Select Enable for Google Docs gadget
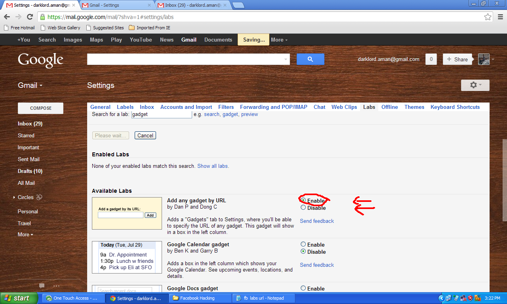507x304 pixels. (x=303, y=288)
